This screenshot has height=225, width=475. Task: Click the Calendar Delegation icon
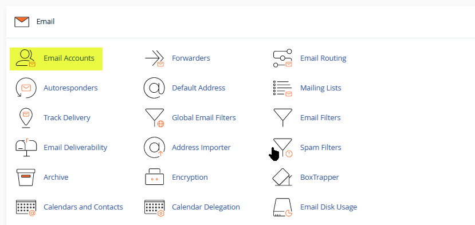pyautogui.click(x=155, y=208)
